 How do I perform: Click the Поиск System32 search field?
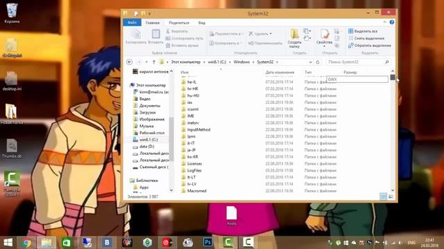click(x=359, y=62)
